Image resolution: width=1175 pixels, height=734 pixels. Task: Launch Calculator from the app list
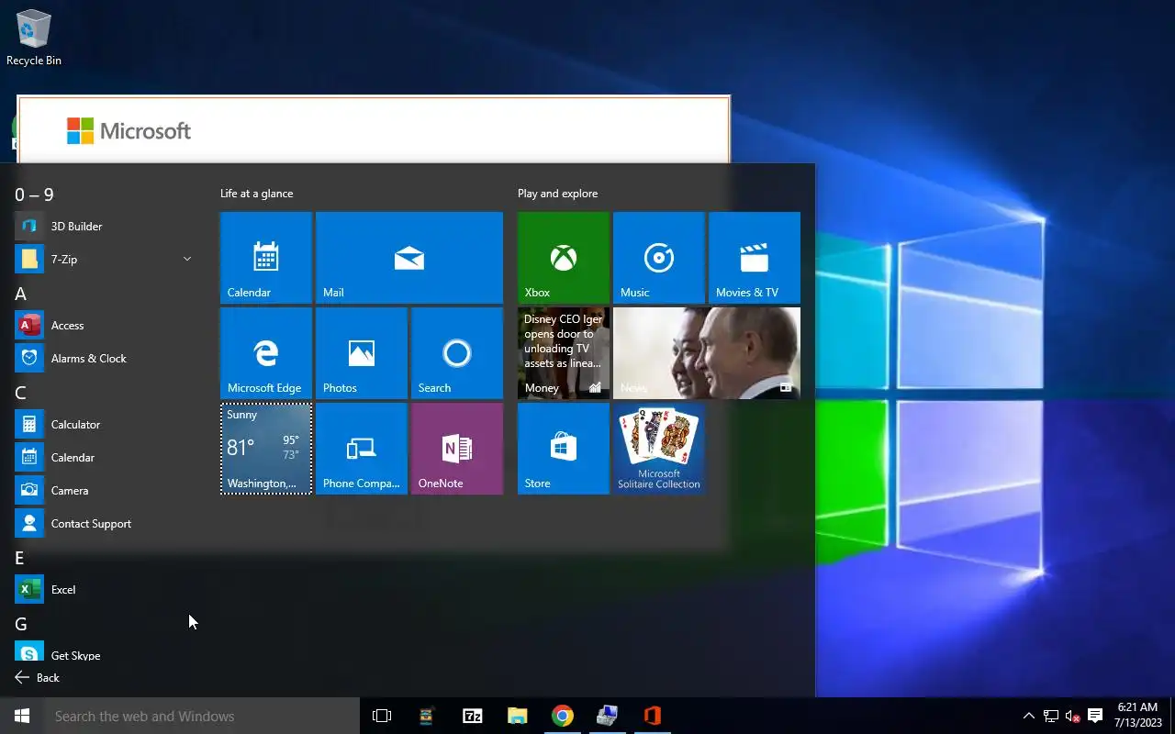click(x=103, y=425)
